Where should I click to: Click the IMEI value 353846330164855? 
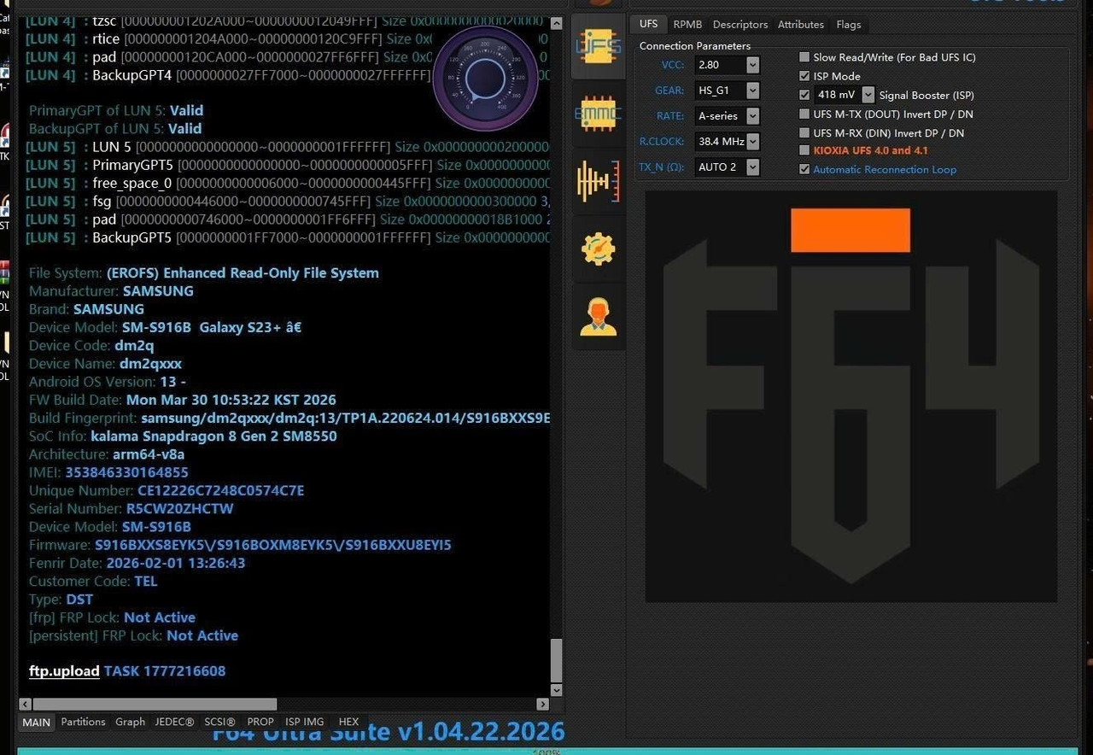[x=127, y=472]
